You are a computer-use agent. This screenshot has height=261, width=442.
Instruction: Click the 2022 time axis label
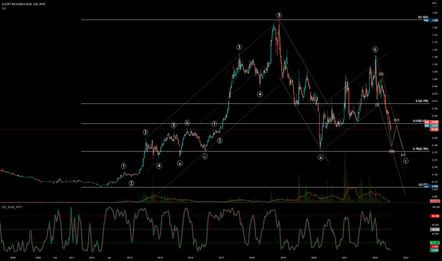coord(375,258)
